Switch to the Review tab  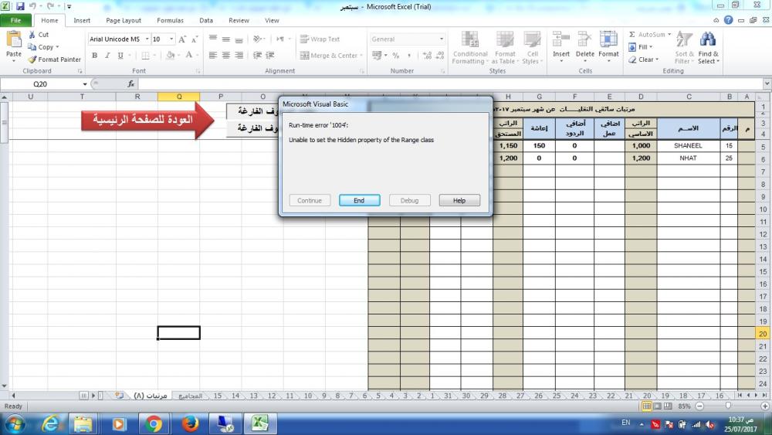[239, 20]
